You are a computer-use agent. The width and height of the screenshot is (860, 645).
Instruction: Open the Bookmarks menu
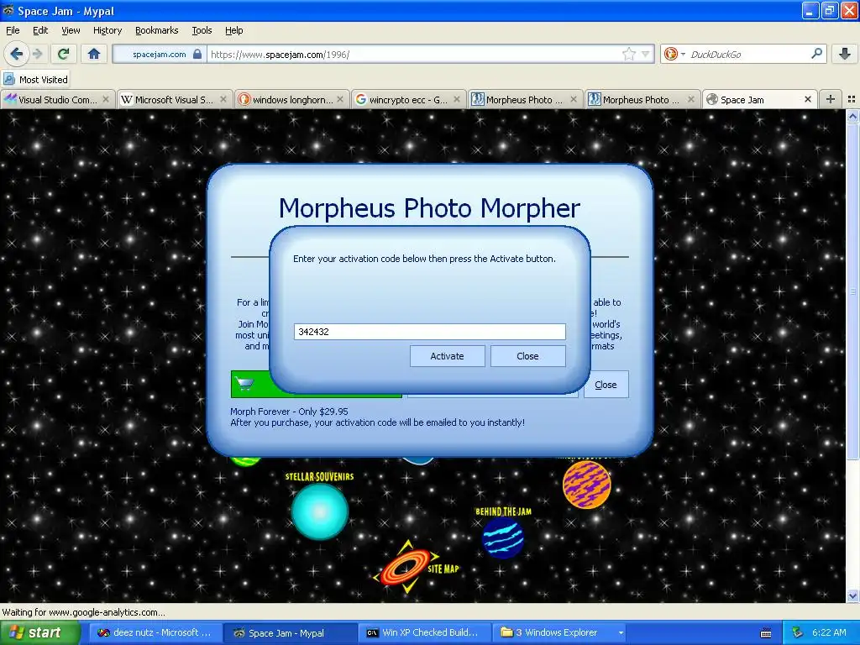(x=157, y=30)
